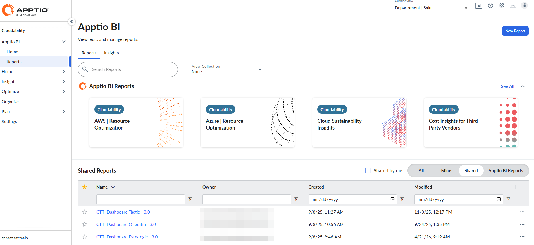Apply the Modified column filter icon
This screenshot has width=534, height=245.
point(508,199)
